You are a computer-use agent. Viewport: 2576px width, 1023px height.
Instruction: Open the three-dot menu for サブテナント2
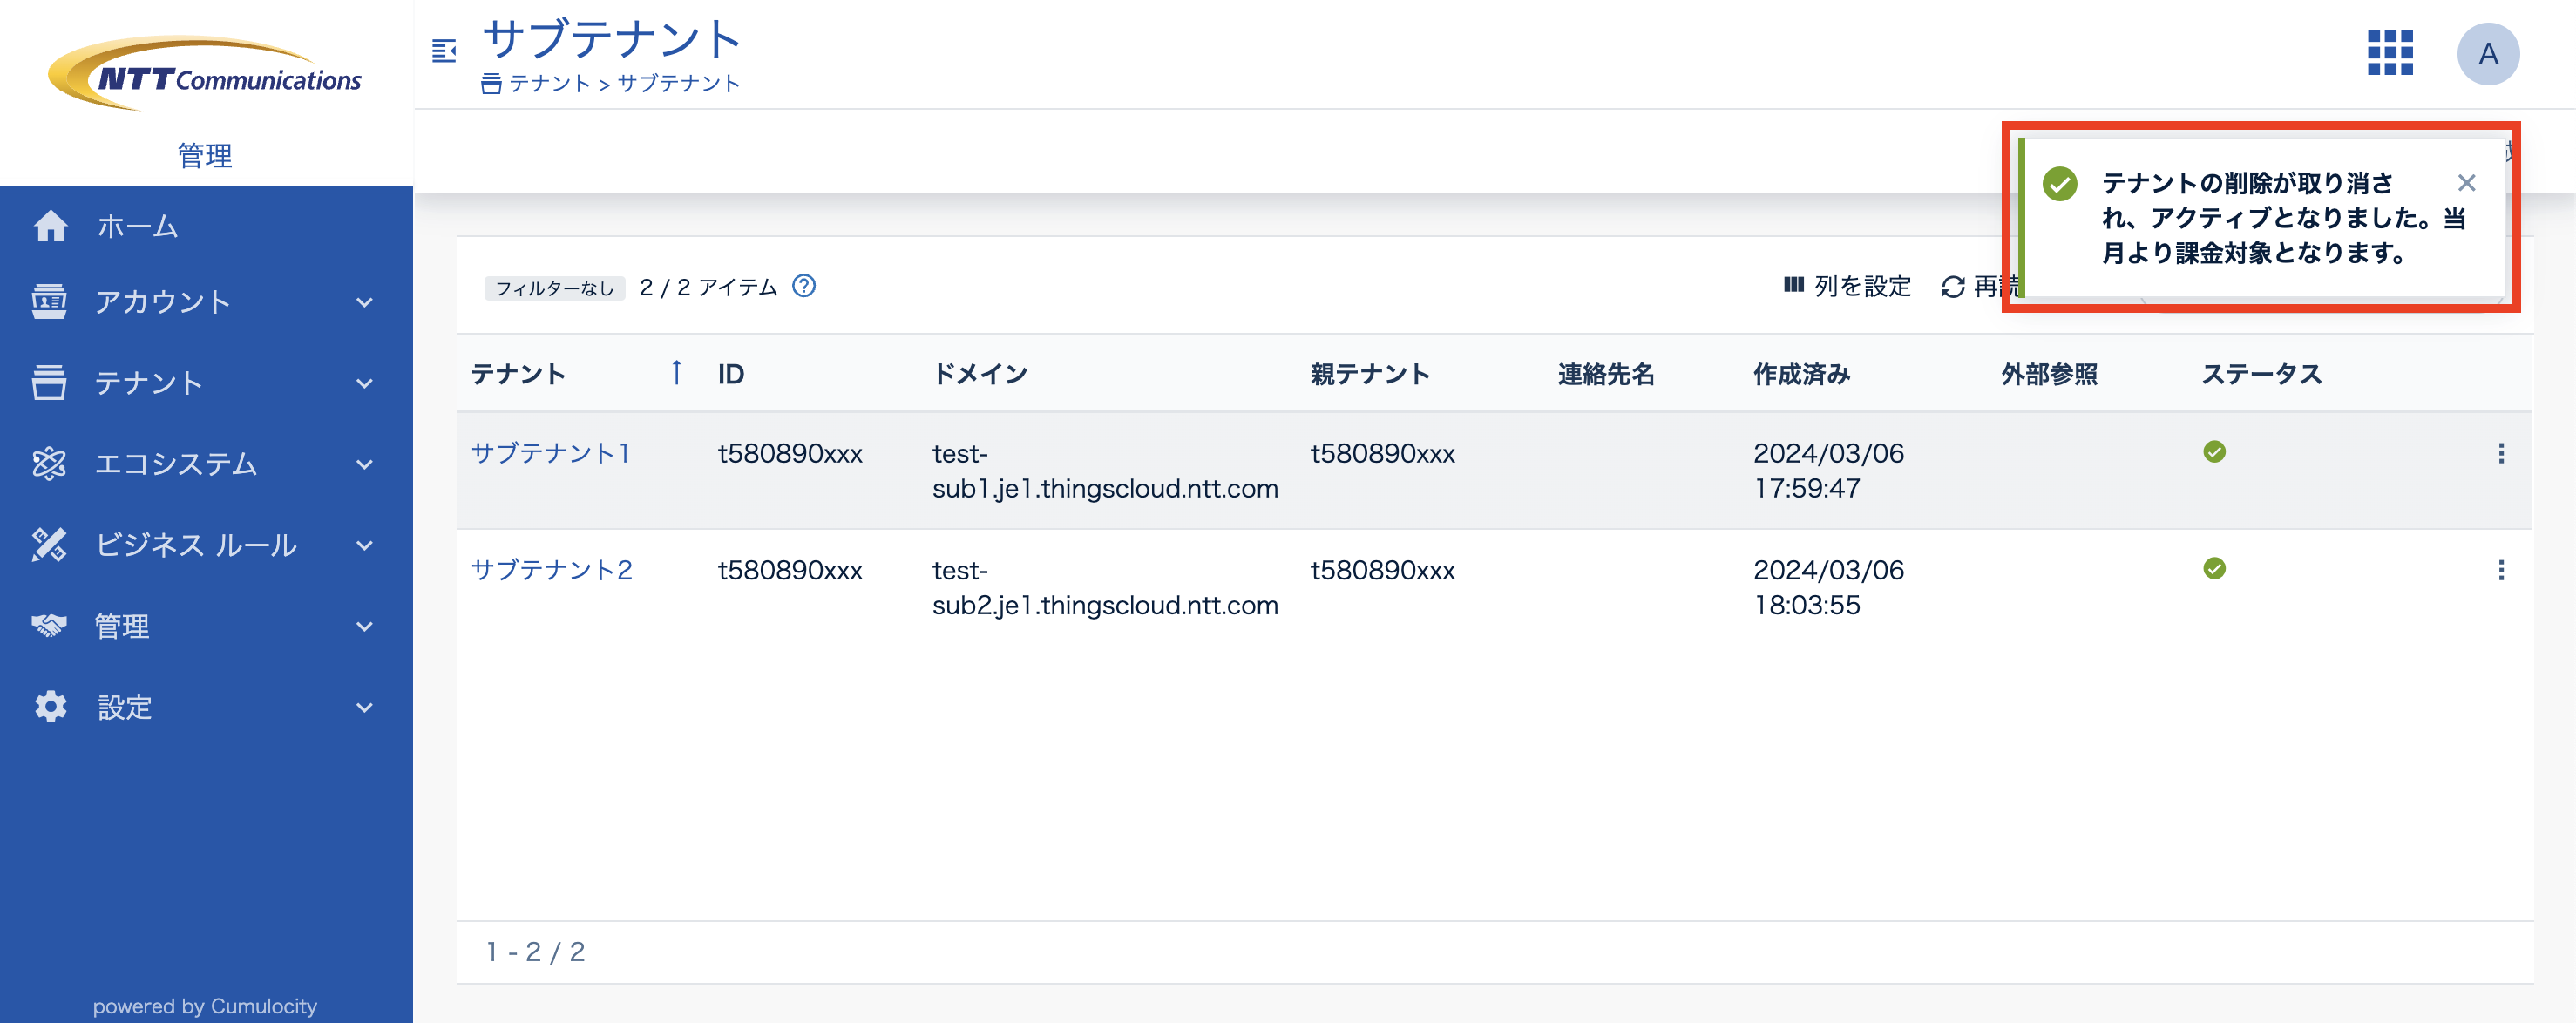tap(2501, 570)
